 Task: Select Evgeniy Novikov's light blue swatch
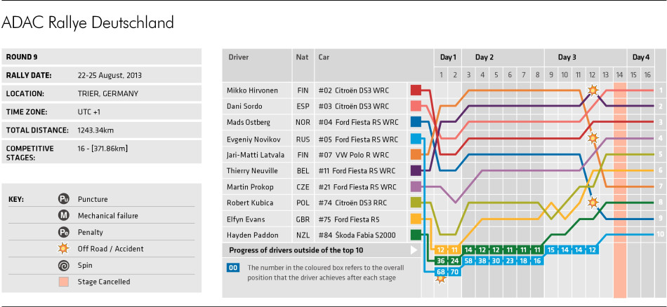[x=416, y=138]
